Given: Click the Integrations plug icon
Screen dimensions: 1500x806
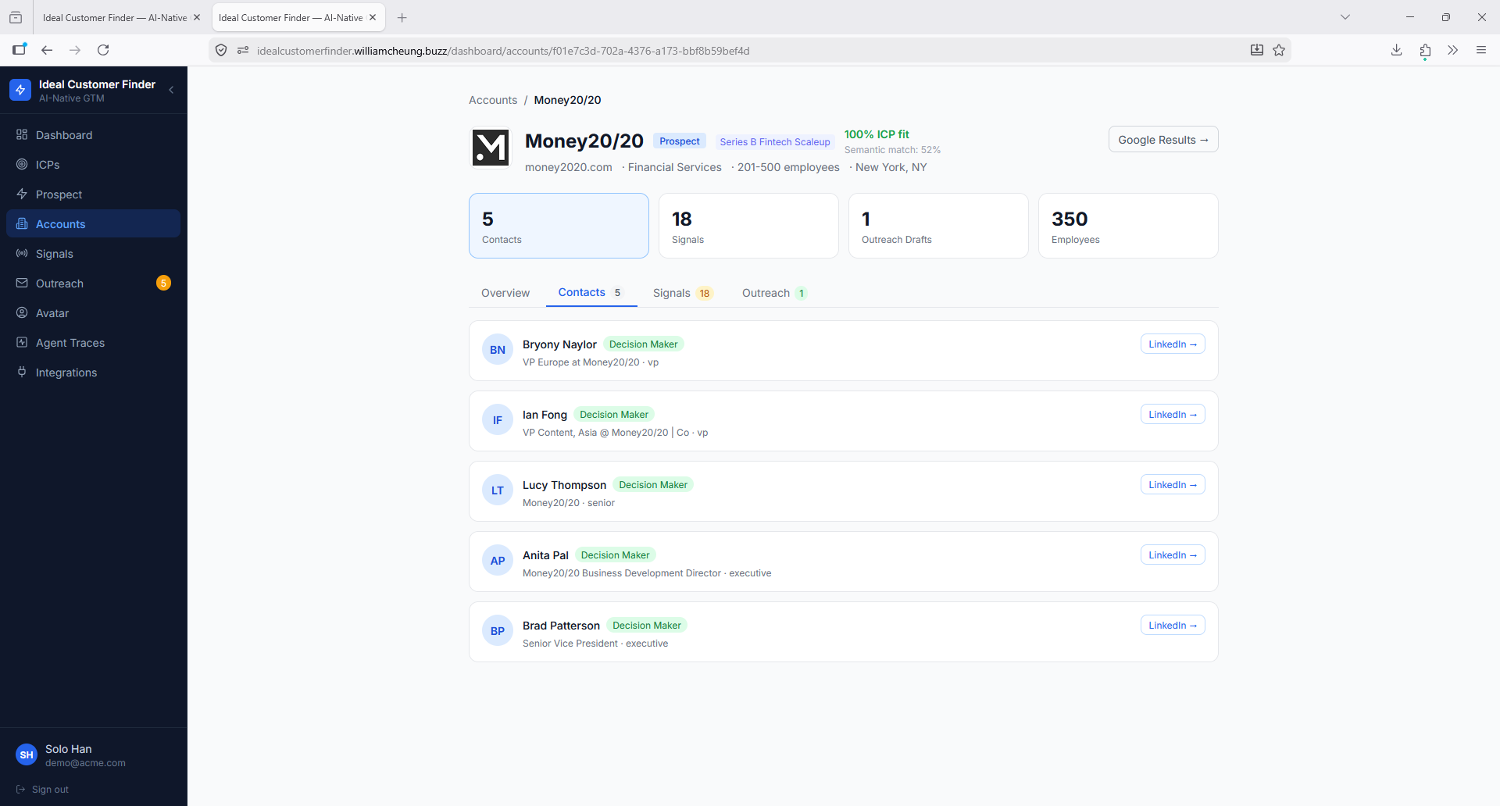Looking at the screenshot, I should 22,373.
